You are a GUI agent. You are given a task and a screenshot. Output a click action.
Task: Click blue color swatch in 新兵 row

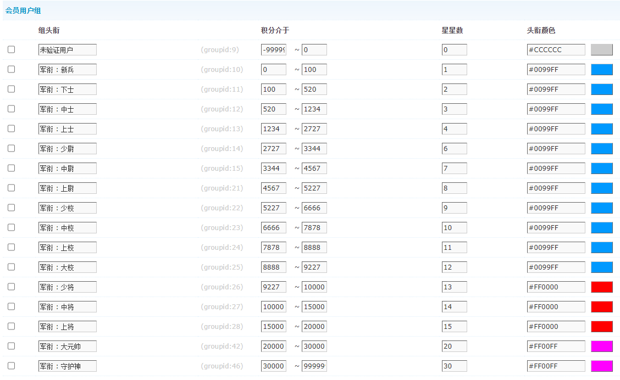coord(602,70)
